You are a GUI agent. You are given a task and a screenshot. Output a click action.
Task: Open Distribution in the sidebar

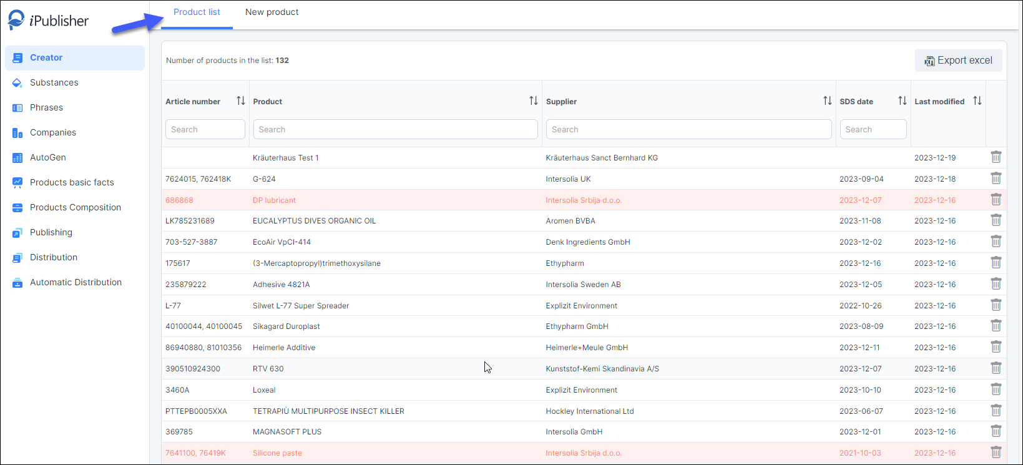[54, 257]
